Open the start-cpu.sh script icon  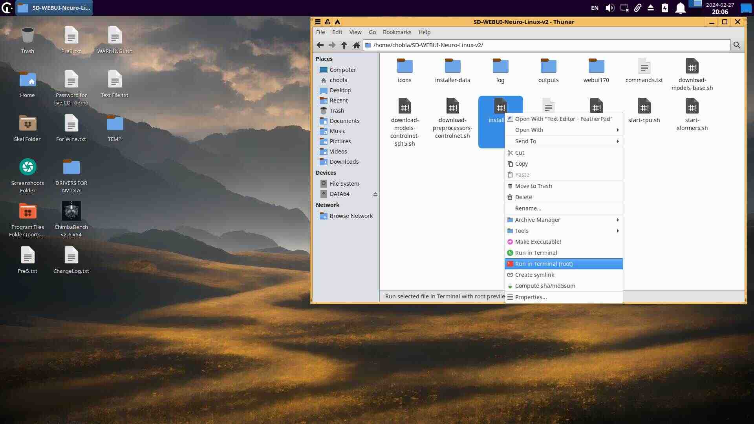click(644, 106)
